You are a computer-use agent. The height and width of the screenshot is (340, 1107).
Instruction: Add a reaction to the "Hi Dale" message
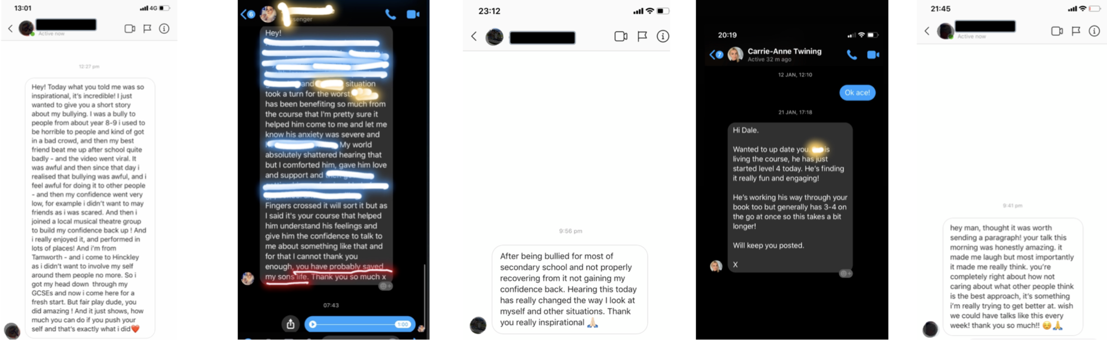[x=845, y=274]
